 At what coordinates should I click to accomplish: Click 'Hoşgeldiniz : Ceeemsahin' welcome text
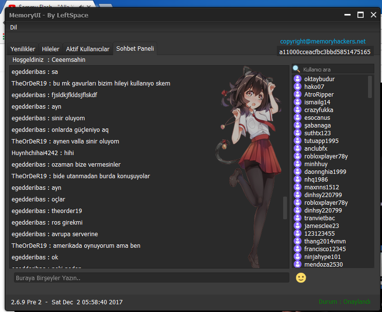[x=49, y=60]
